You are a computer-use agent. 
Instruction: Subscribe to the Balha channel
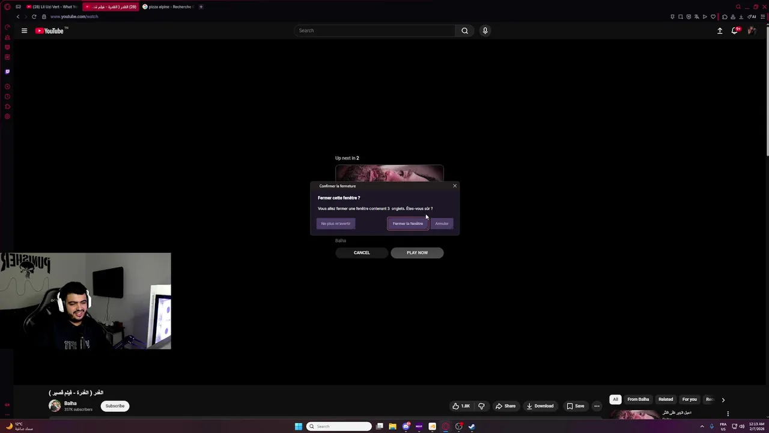pos(115,406)
